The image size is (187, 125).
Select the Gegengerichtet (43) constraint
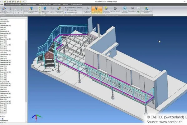click(x=6, y=72)
